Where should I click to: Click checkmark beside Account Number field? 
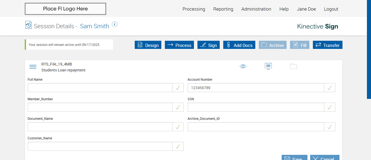coord(330,88)
